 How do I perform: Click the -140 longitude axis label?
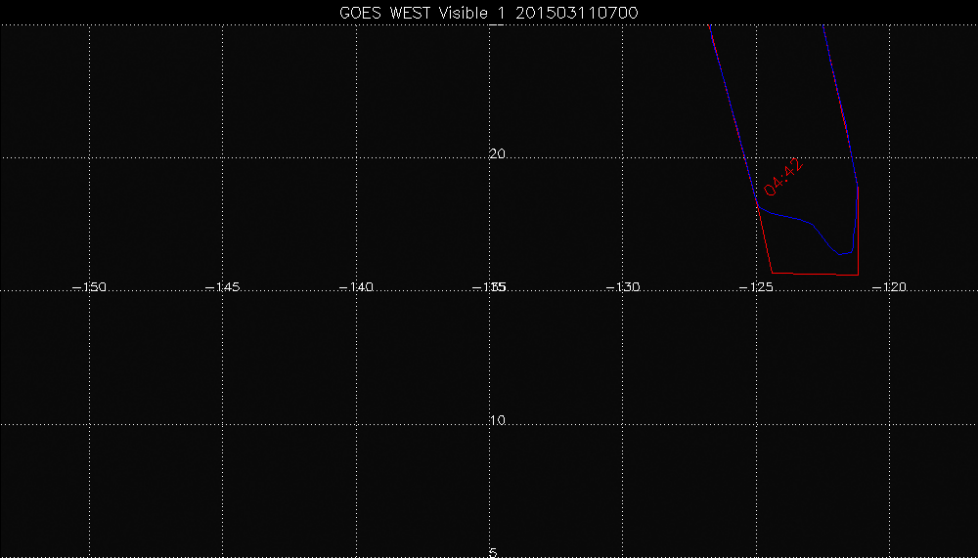[356, 287]
